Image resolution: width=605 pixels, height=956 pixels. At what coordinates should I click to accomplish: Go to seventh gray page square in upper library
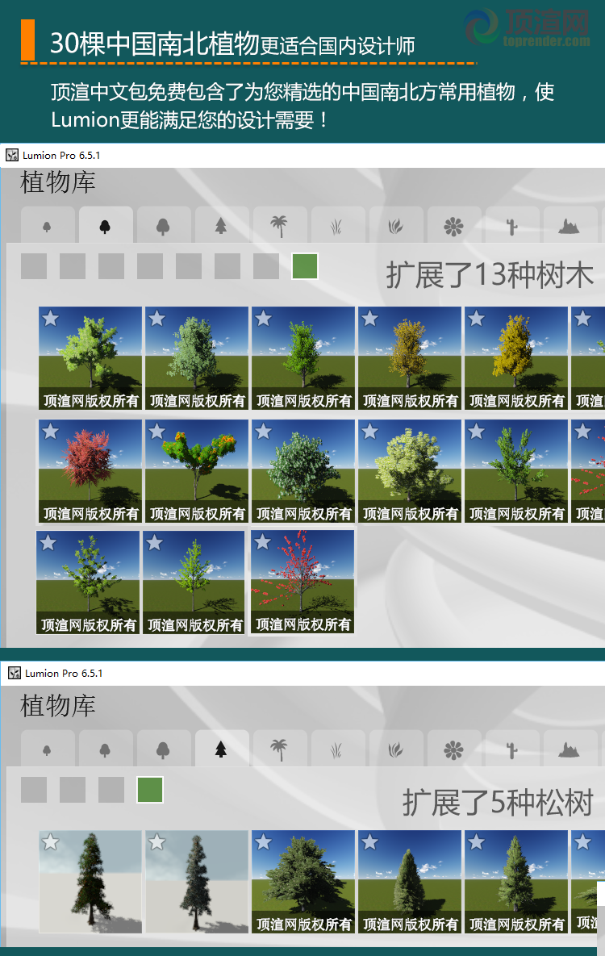point(266,266)
